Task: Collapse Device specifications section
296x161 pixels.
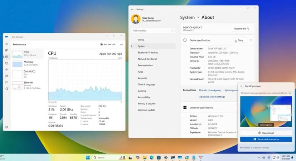Action: point(251,40)
